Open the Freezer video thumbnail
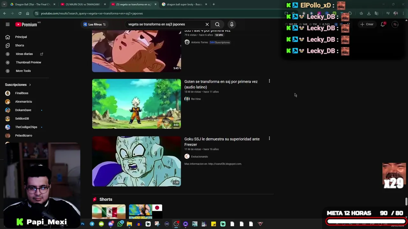Screen dimensions: 408x229 (136, 161)
